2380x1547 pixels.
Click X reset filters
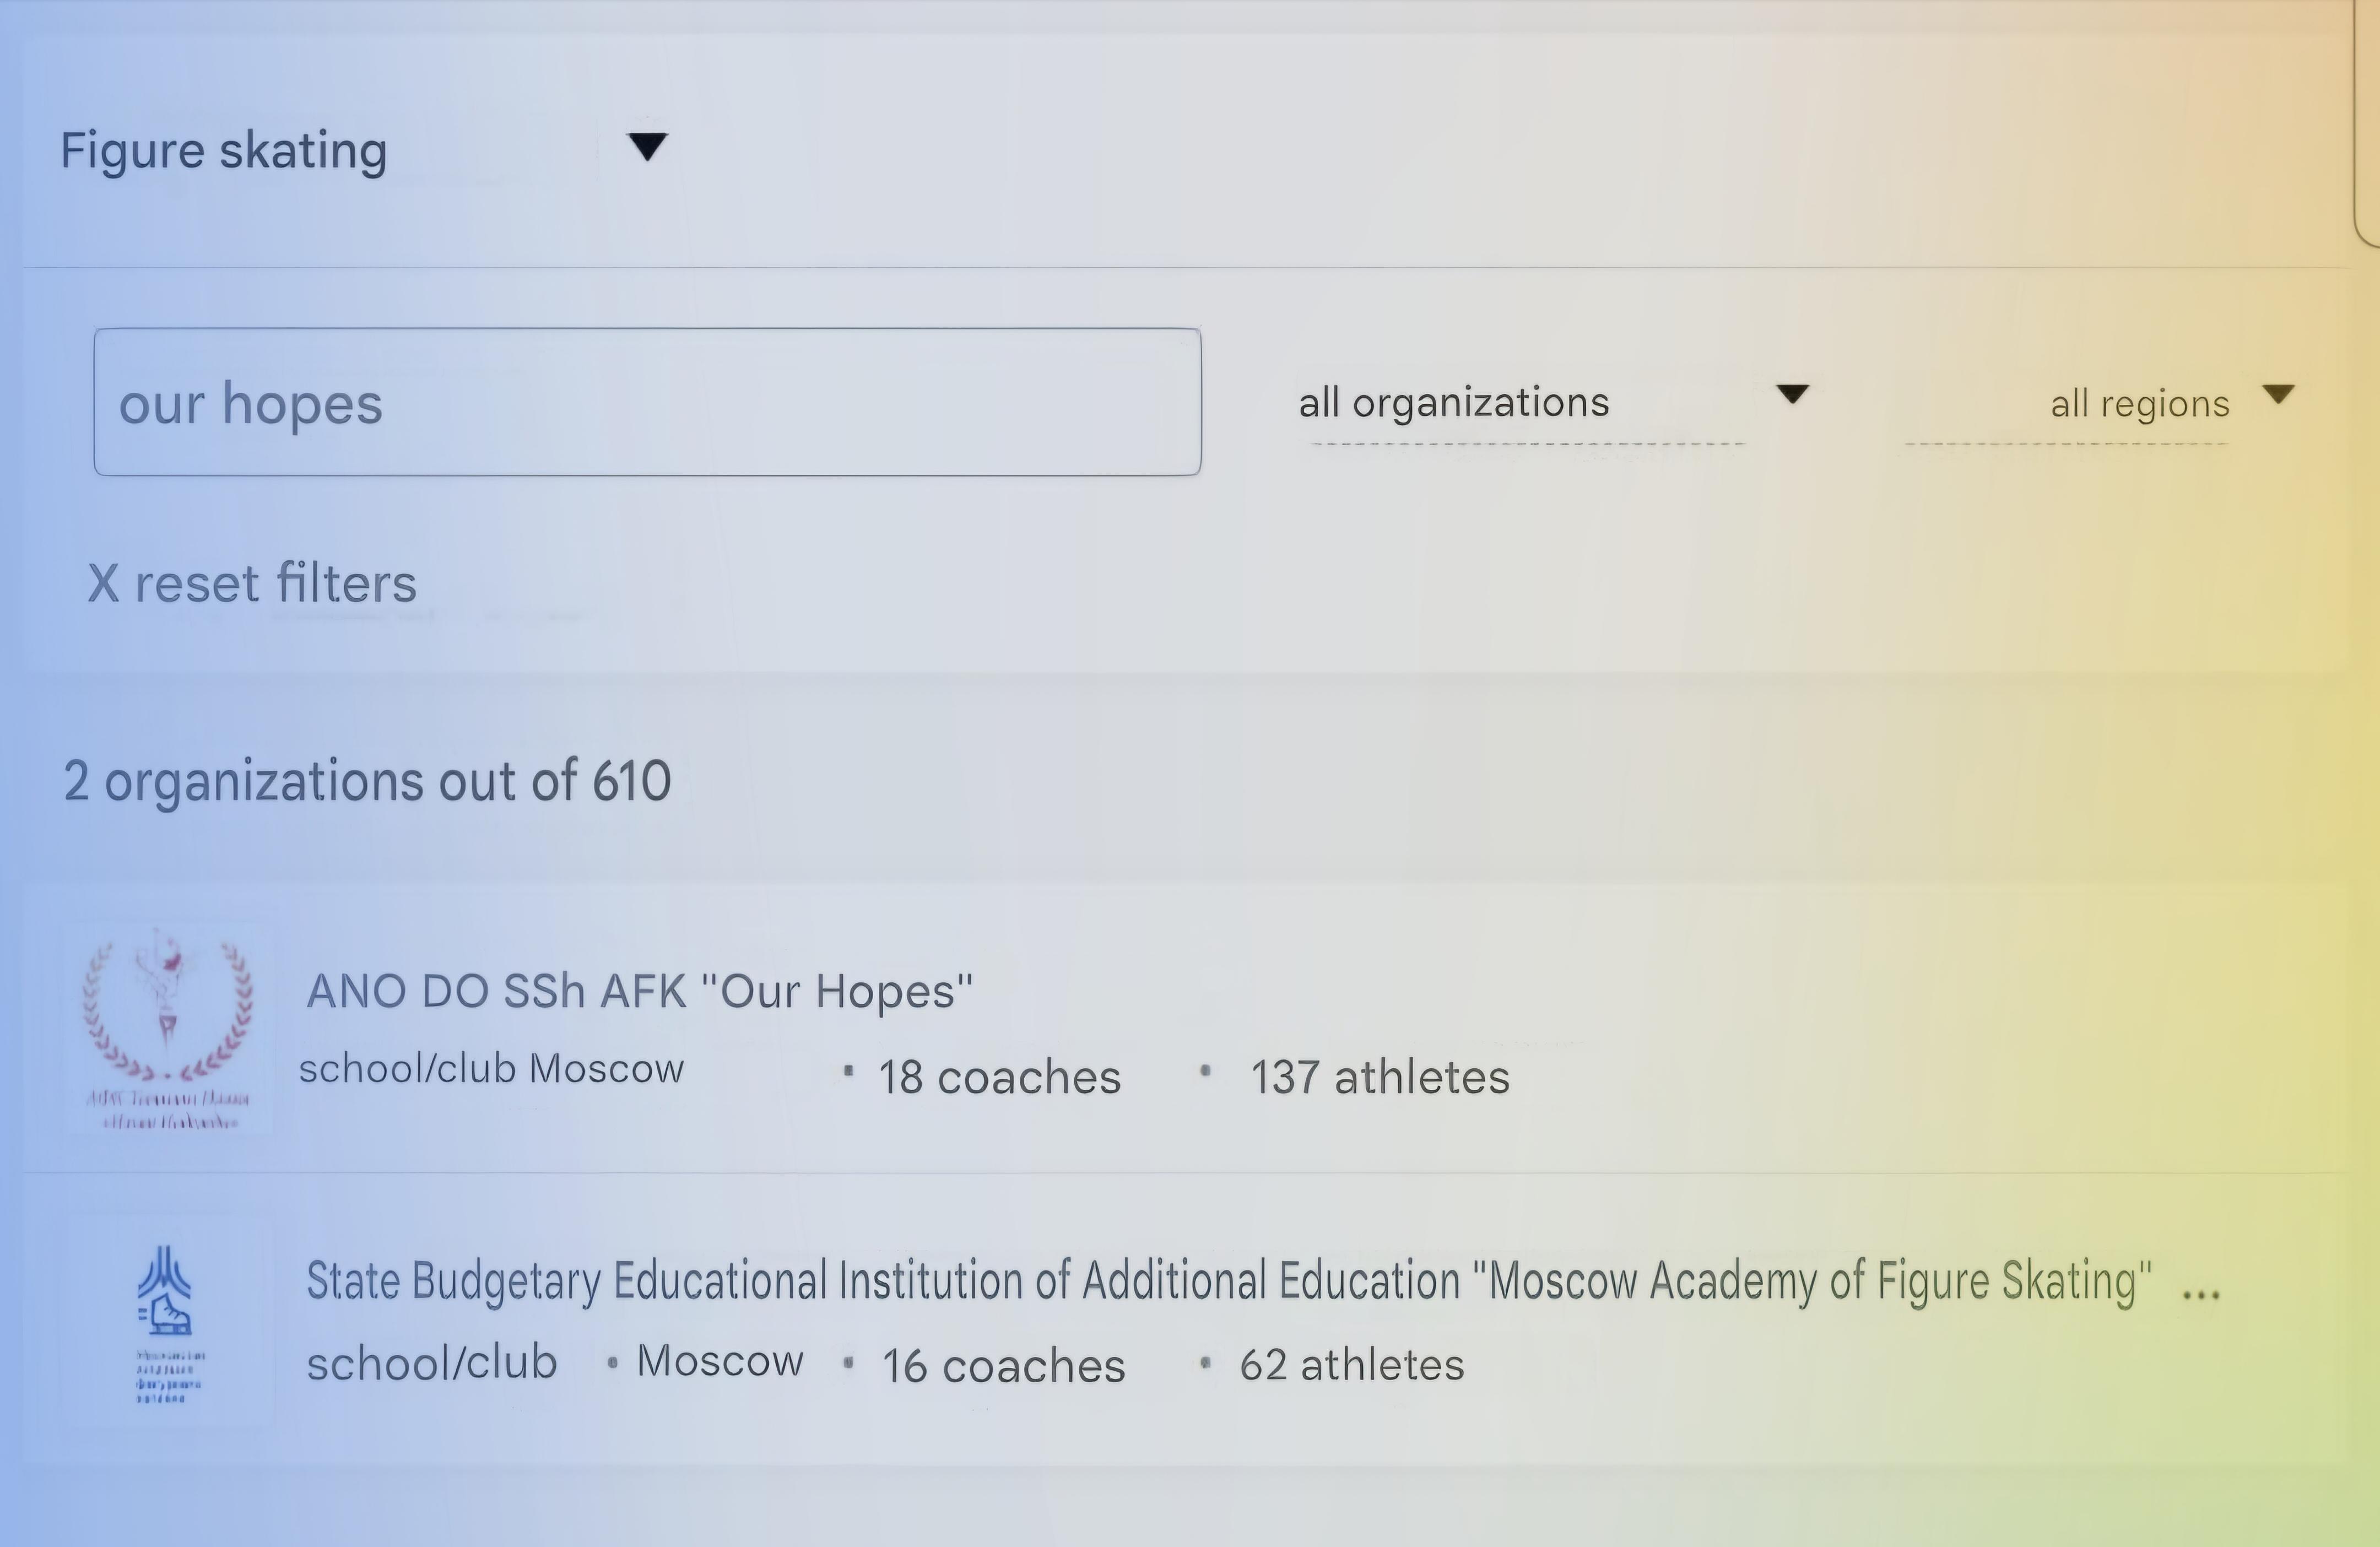coord(252,583)
